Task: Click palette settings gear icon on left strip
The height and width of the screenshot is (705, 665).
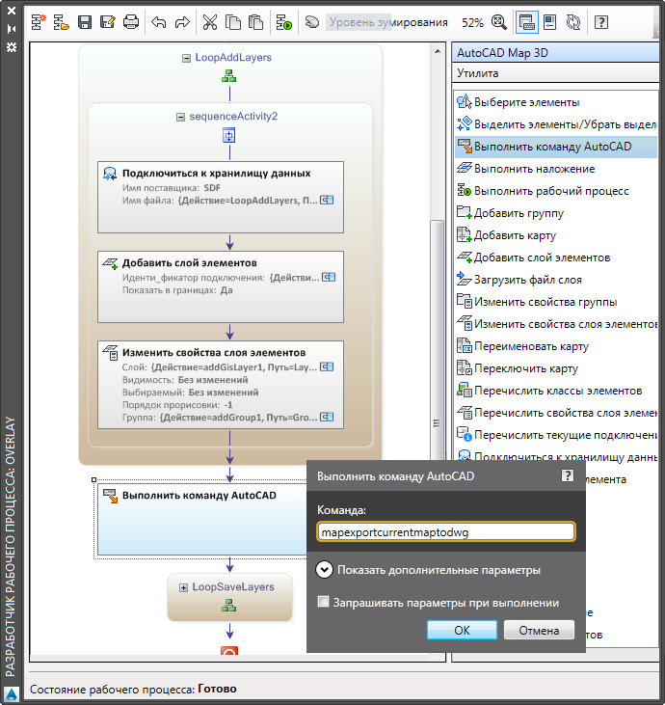Action: 12,47
